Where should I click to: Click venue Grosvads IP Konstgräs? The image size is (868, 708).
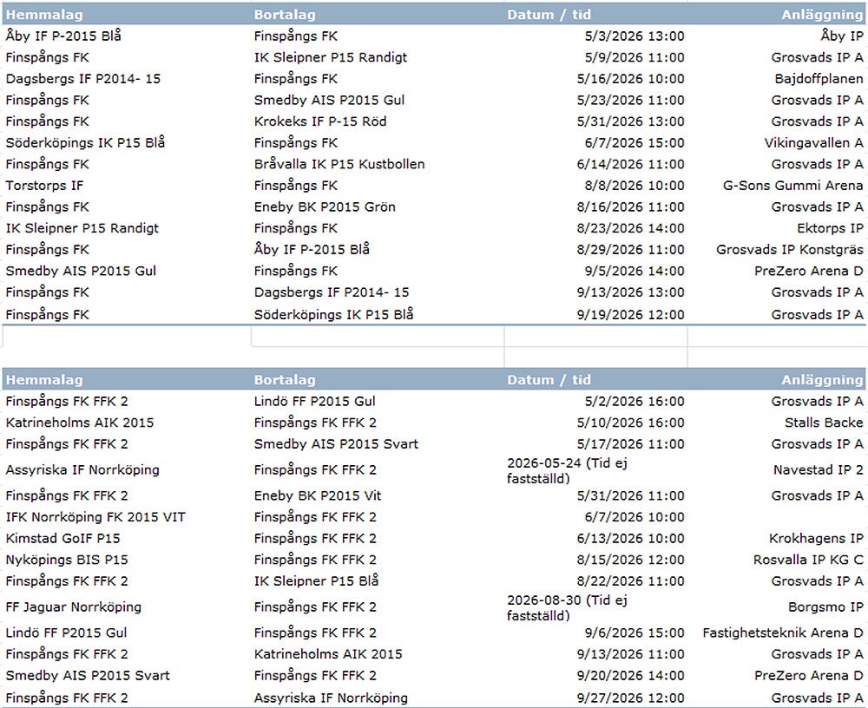(789, 250)
